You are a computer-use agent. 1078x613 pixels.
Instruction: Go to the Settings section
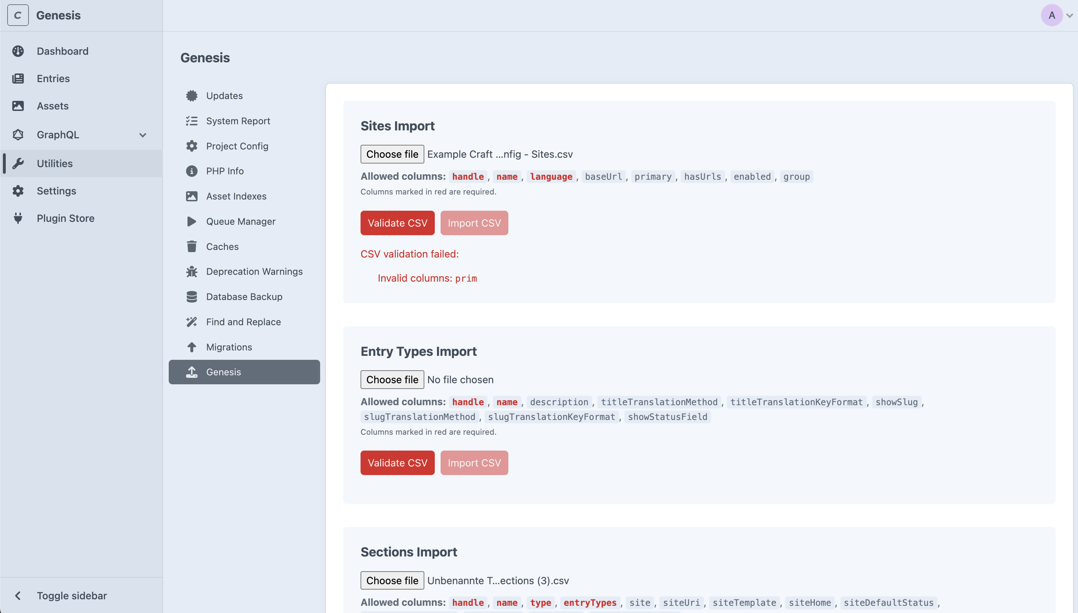57,191
